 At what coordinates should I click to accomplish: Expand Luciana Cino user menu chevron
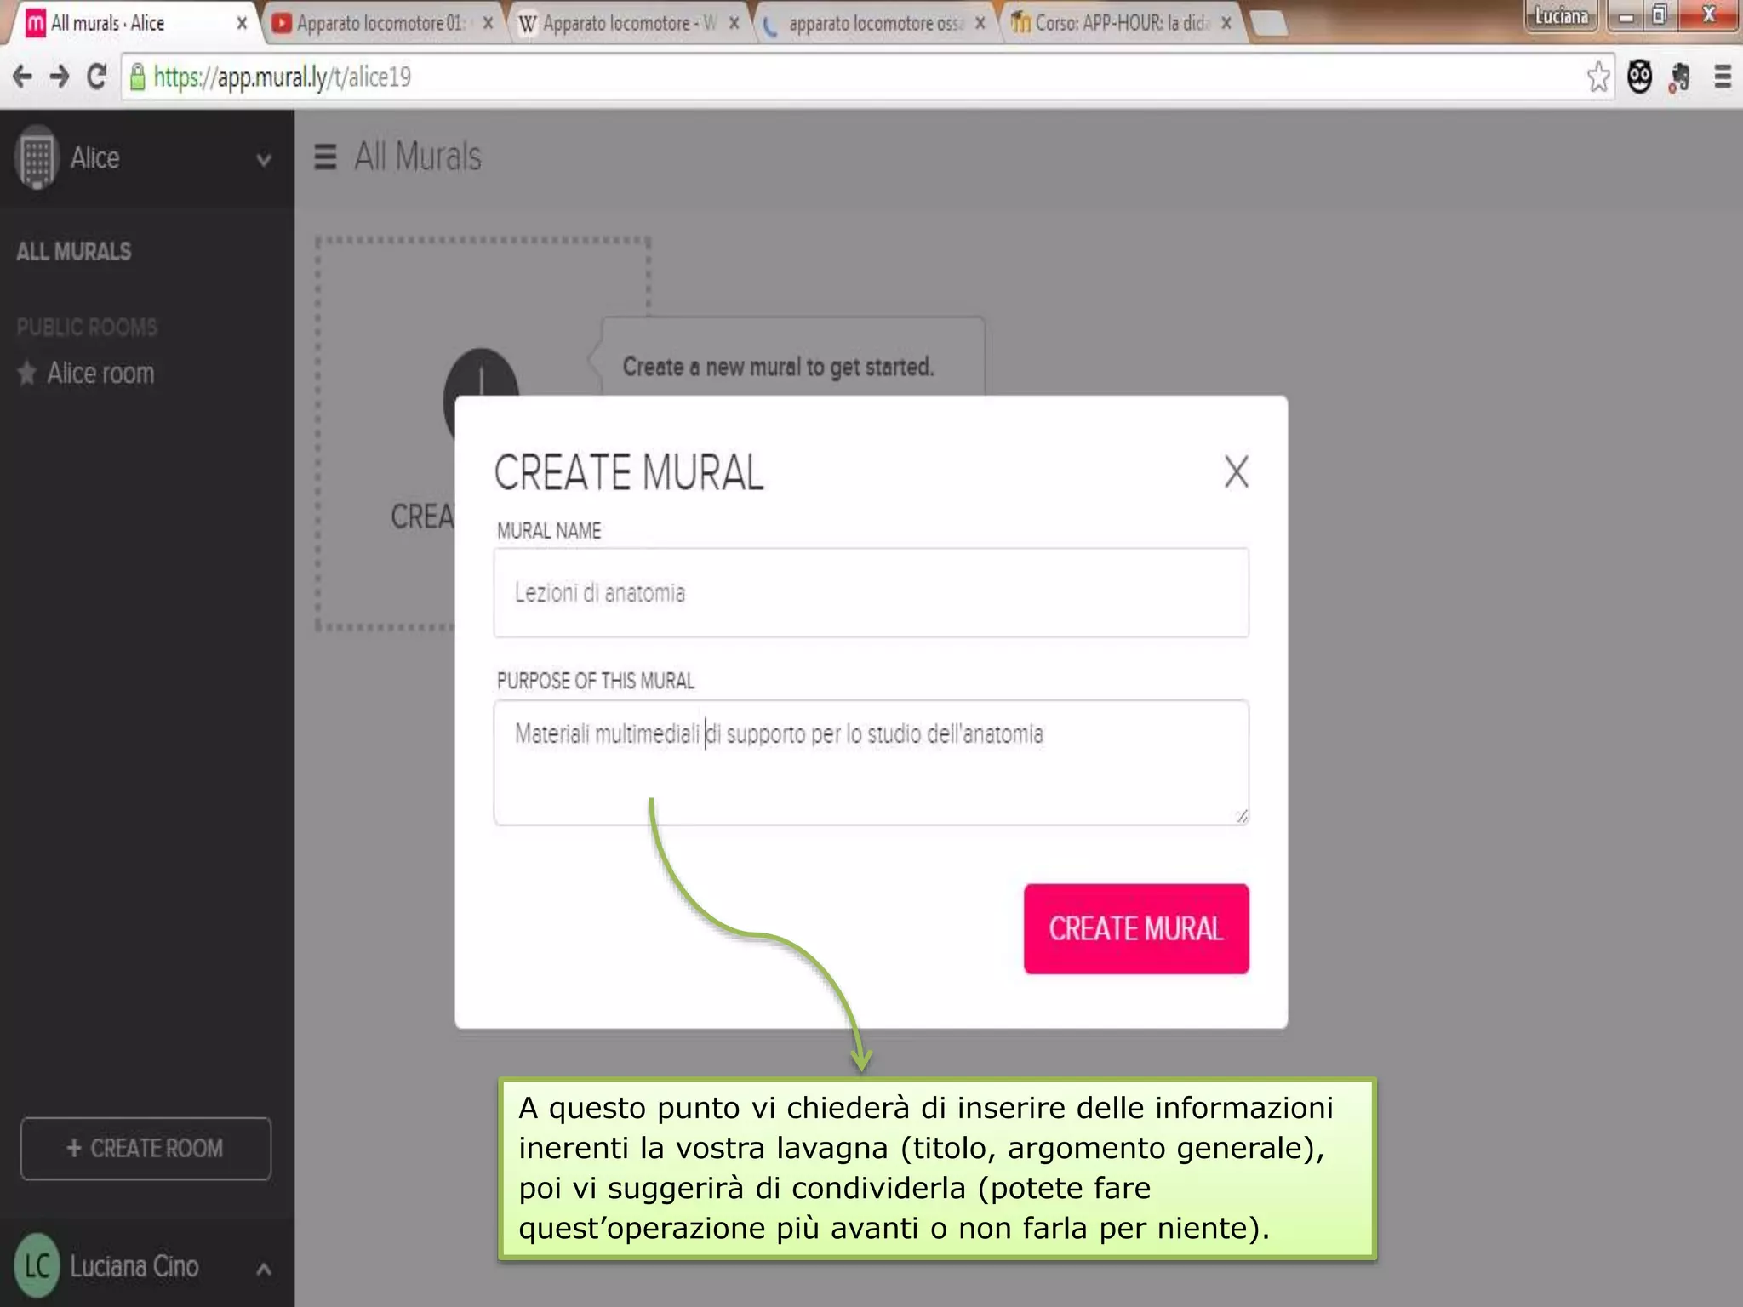coord(264,1270)
